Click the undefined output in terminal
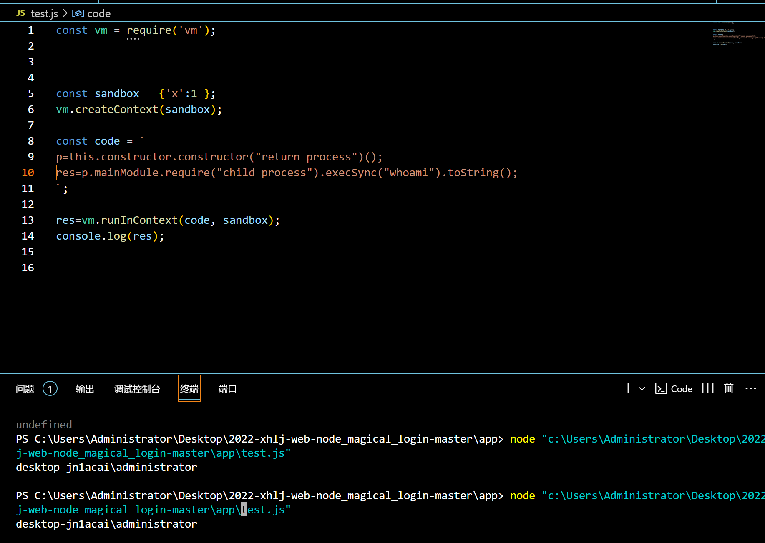 44,425
